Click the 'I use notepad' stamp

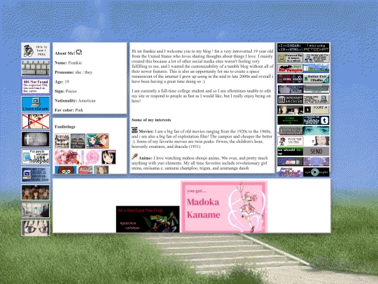tap(36, 157)
